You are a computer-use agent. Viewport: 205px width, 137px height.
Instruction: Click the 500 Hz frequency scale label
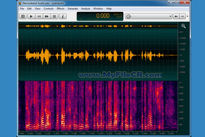pos(181,125)
